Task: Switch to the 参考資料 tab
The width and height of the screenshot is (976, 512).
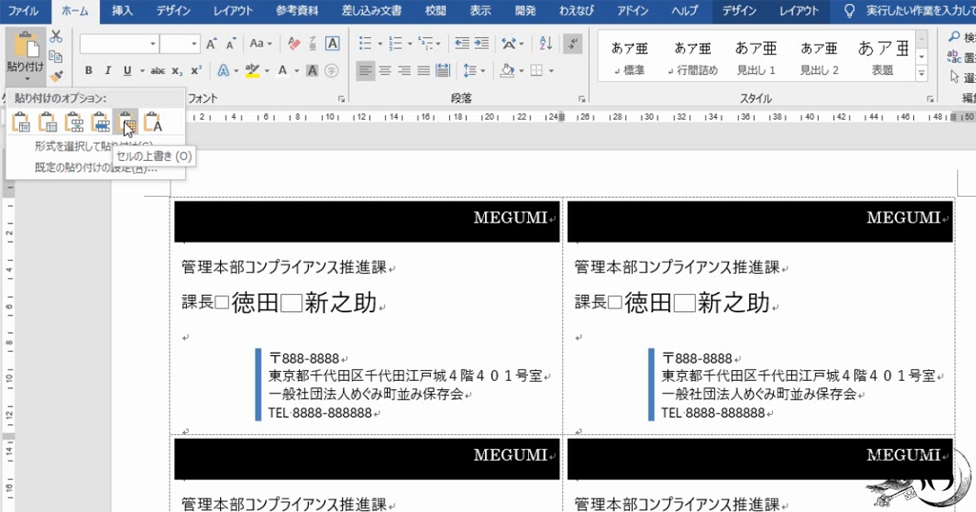Action: [297, 11]
